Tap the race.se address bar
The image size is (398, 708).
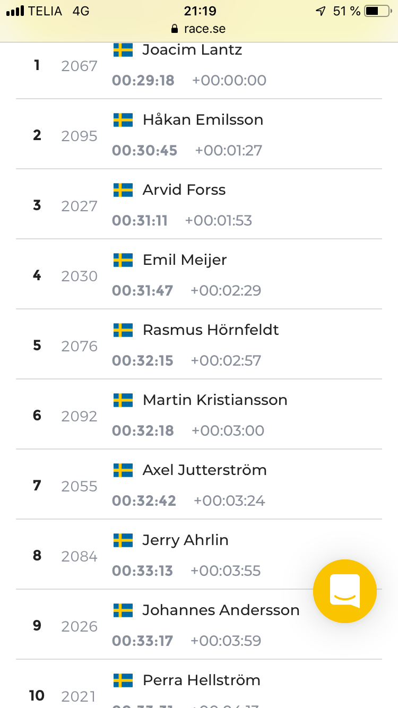(x=199, y=29)
